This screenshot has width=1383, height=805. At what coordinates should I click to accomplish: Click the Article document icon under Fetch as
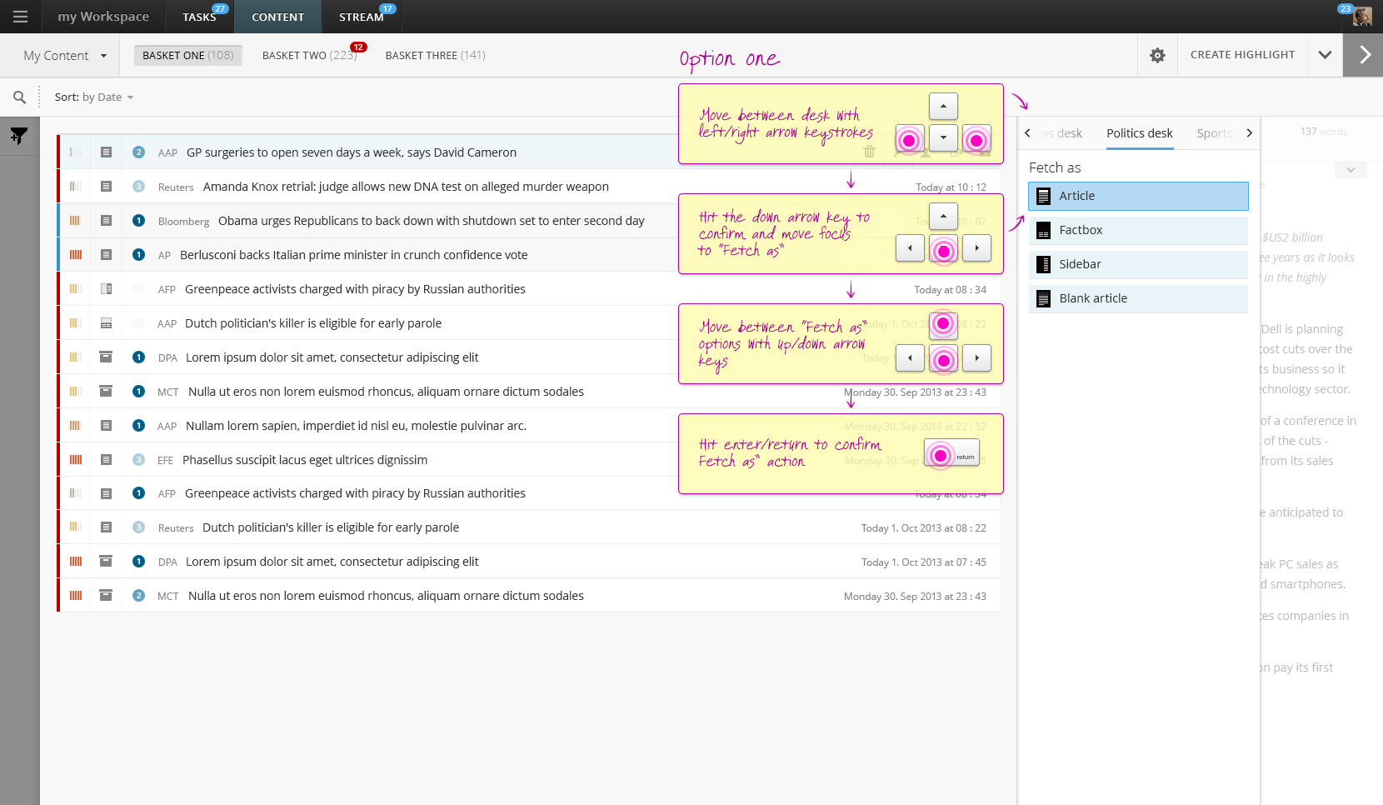coord(1043,197)
